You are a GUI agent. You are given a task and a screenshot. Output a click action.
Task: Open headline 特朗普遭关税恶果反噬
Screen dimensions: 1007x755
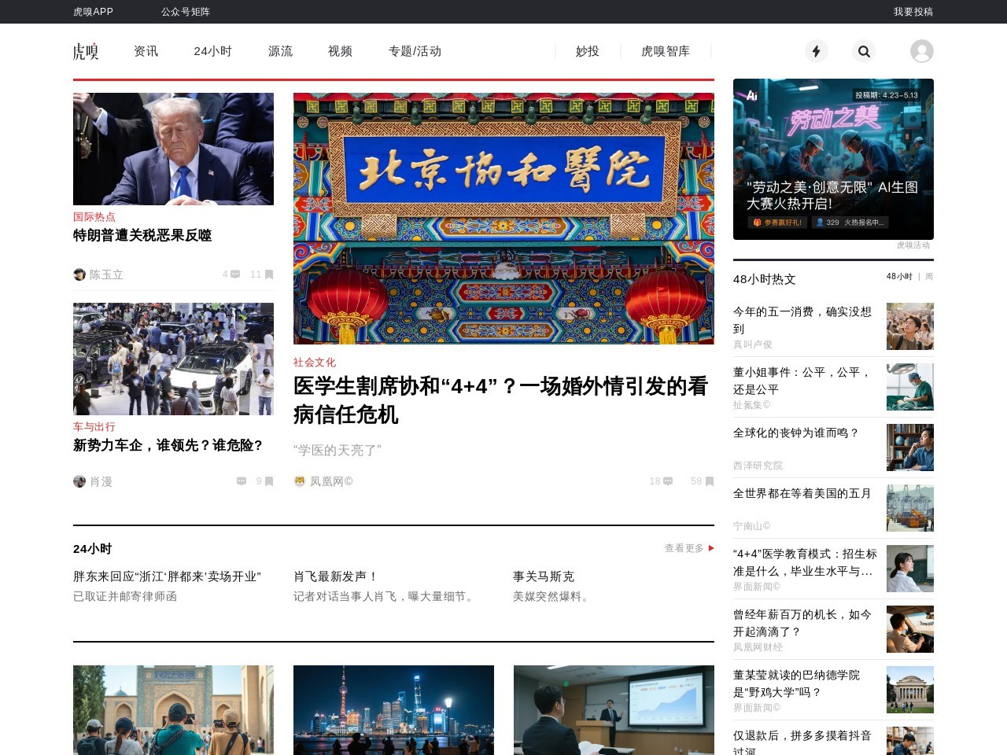142,235
